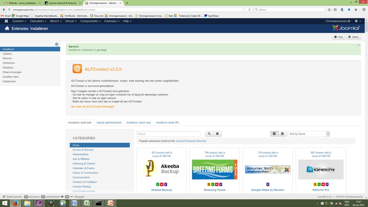Image resolution: width=368 pixels, height=207 pixels.
Task: Select the Installeren vanaf web tab
Action: 80,123
